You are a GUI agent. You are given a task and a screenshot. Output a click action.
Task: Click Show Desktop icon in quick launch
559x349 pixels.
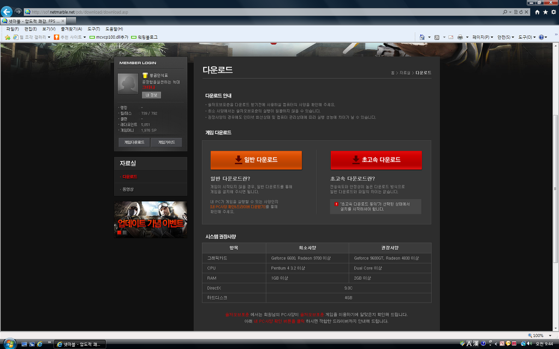point(24,344)
